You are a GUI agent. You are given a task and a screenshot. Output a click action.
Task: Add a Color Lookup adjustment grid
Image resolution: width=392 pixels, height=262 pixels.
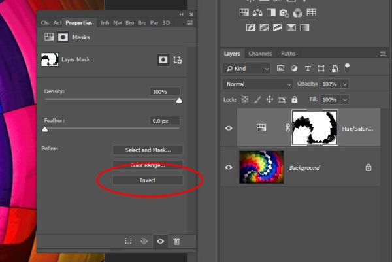(311, 12)
